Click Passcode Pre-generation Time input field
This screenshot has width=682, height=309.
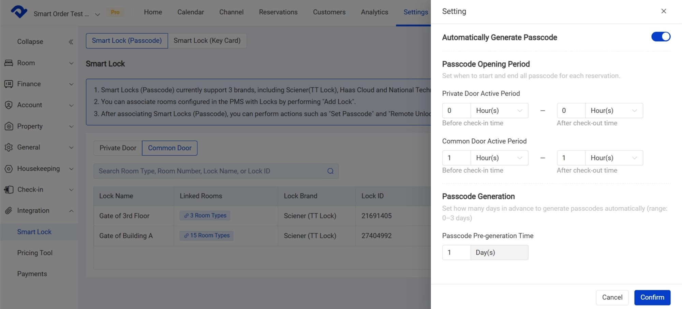(456, 253)
